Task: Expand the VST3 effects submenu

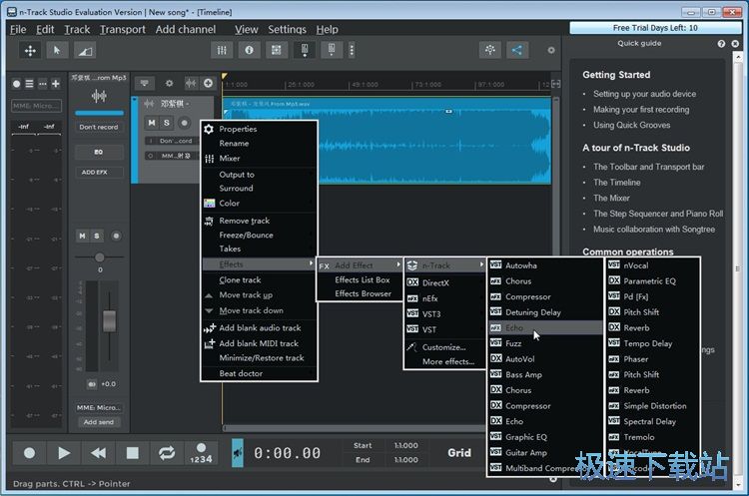Action: pos(430,313)
